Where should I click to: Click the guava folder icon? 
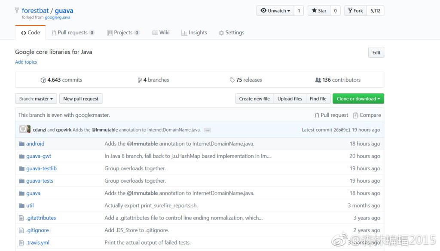(22, 193)
